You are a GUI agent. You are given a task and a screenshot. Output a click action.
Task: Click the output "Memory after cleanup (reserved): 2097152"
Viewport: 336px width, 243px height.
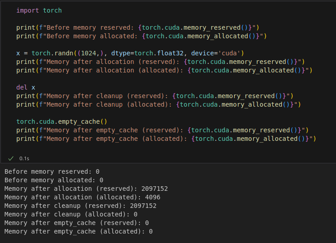(x=80, y=206)
